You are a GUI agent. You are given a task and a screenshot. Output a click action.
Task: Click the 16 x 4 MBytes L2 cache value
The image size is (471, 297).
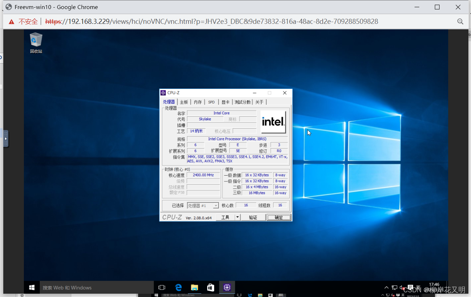(x=257, y=187)
